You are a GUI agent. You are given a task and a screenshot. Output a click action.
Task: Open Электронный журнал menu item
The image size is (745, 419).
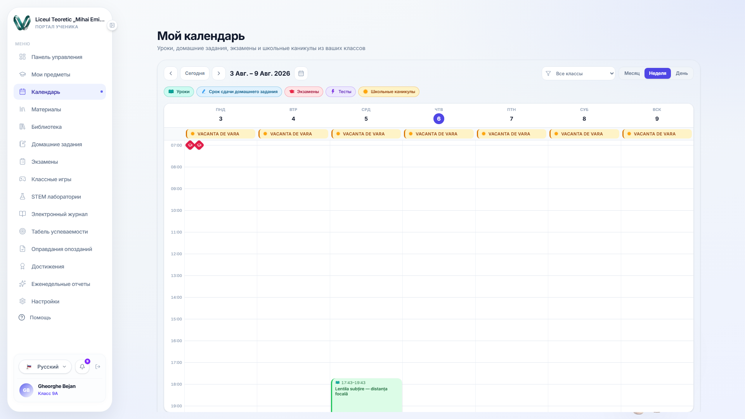coord(60,214)
